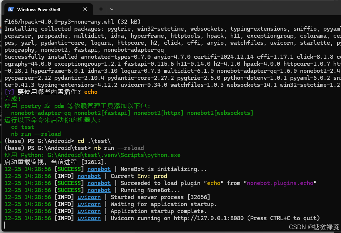Click the PowerShell icon on the tab
This screenshot has height=233, width=341.
(x=11, y=9)
